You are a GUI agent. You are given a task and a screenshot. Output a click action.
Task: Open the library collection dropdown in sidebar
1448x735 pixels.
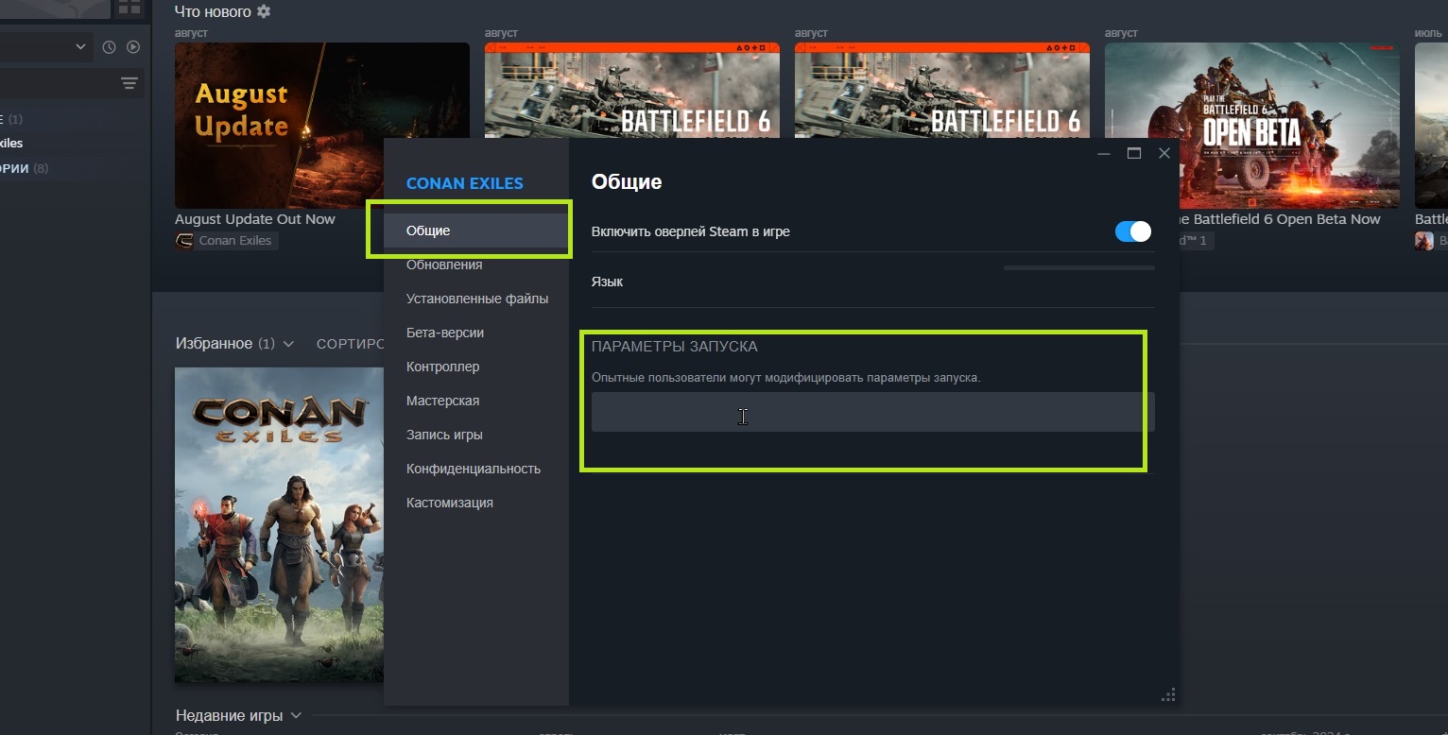(x=46, y=46)
